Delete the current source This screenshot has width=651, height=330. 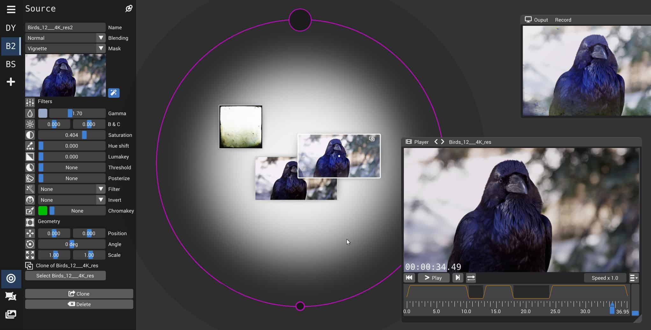click(79, 304)
